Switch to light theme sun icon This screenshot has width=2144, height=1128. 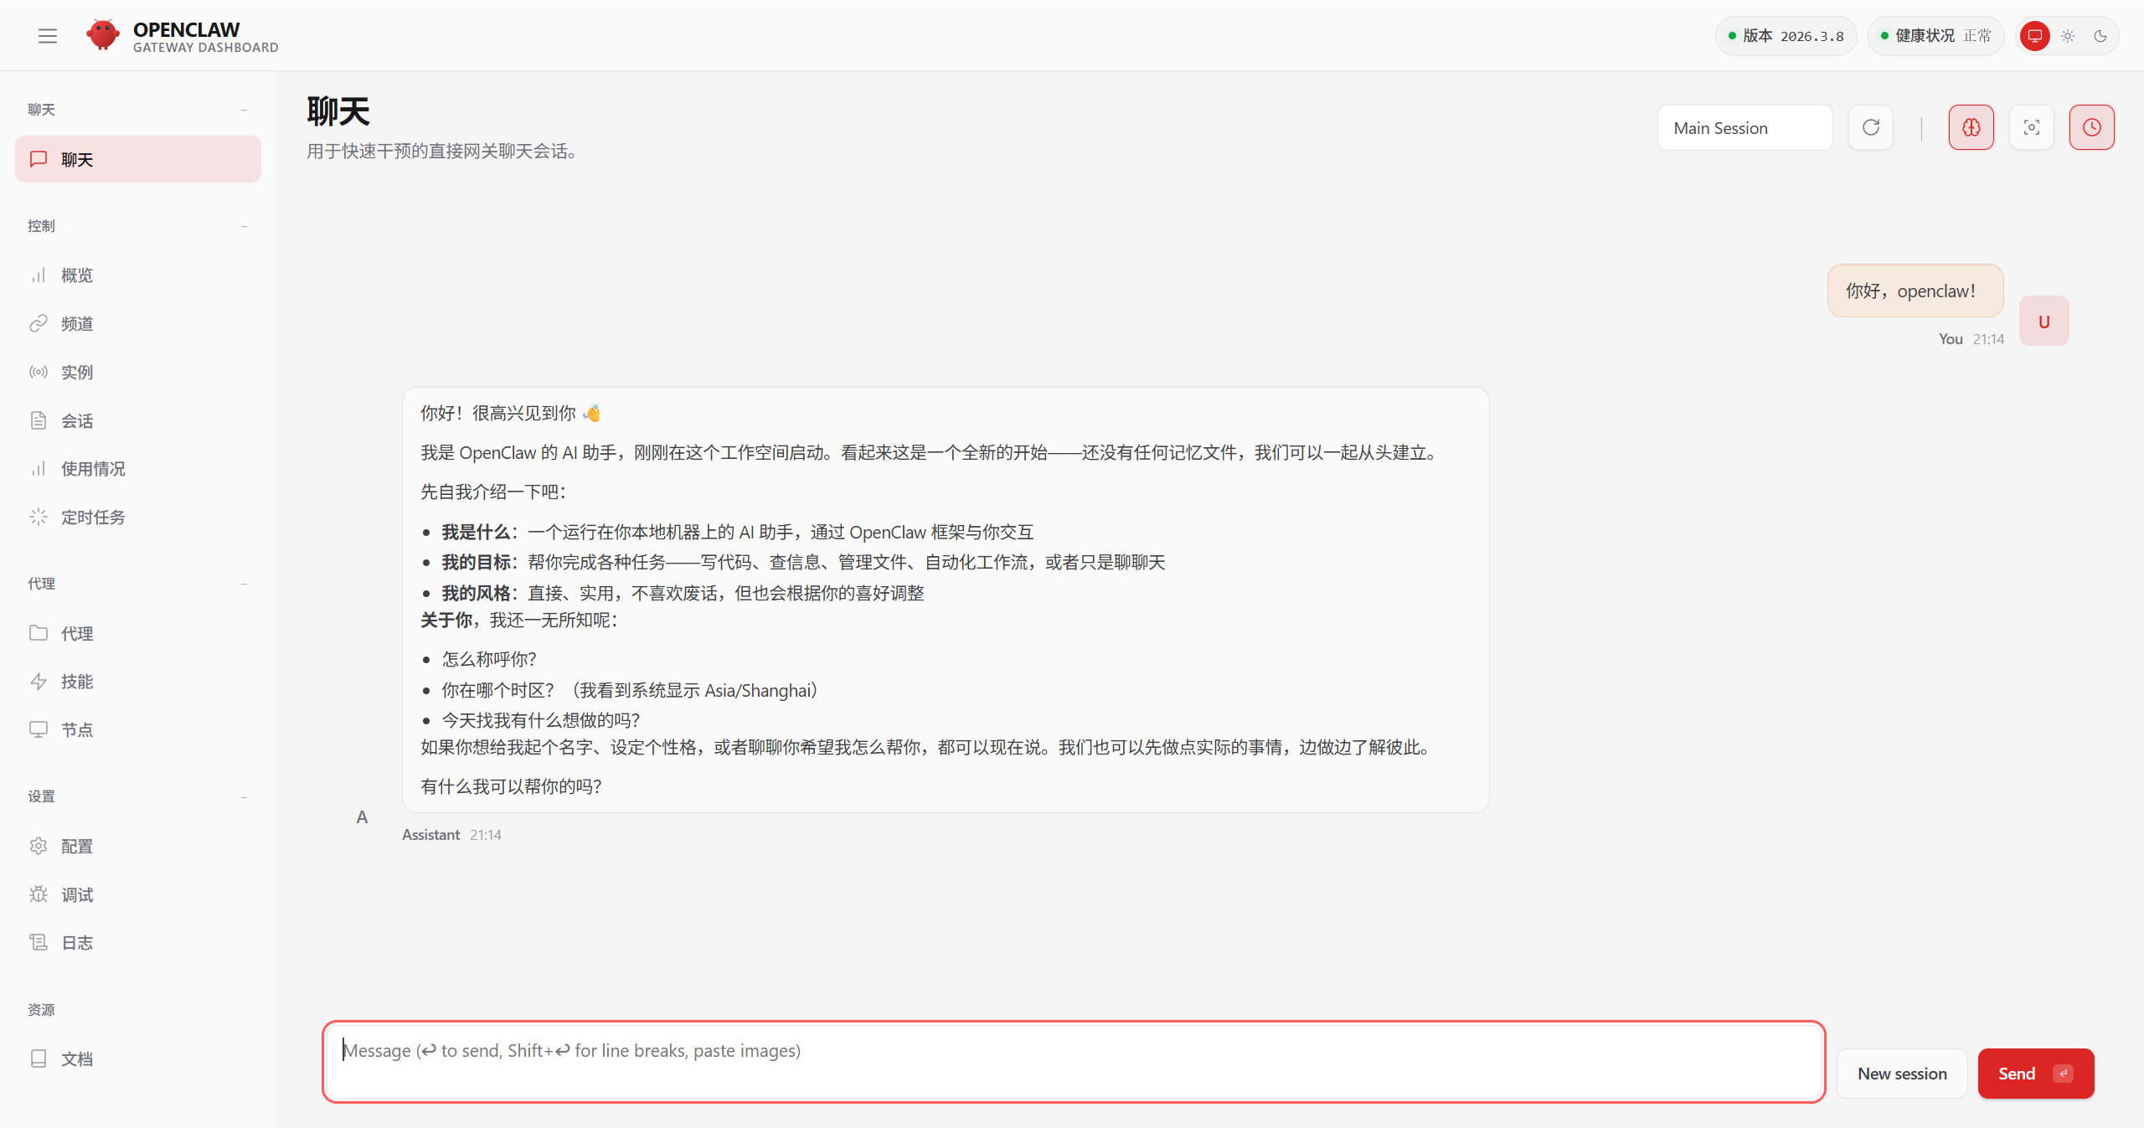pyautogui.click(x=2068, y=36)
